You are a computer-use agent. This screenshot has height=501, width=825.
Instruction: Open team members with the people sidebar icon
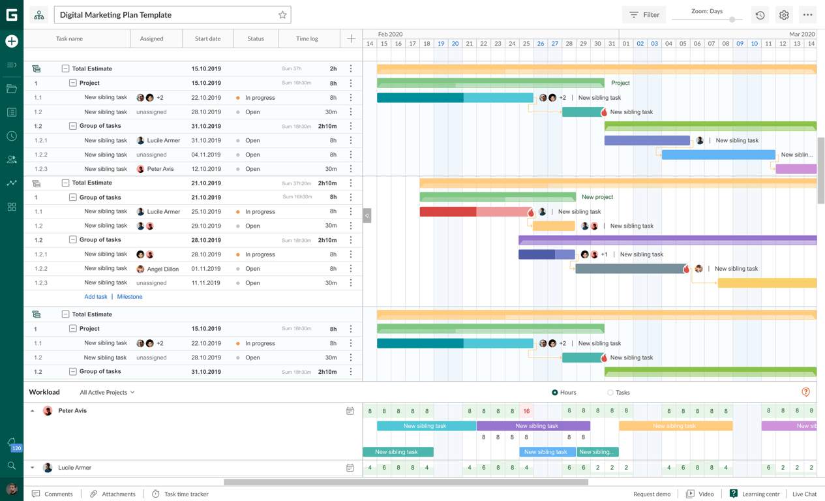click(x=12, y=159)
